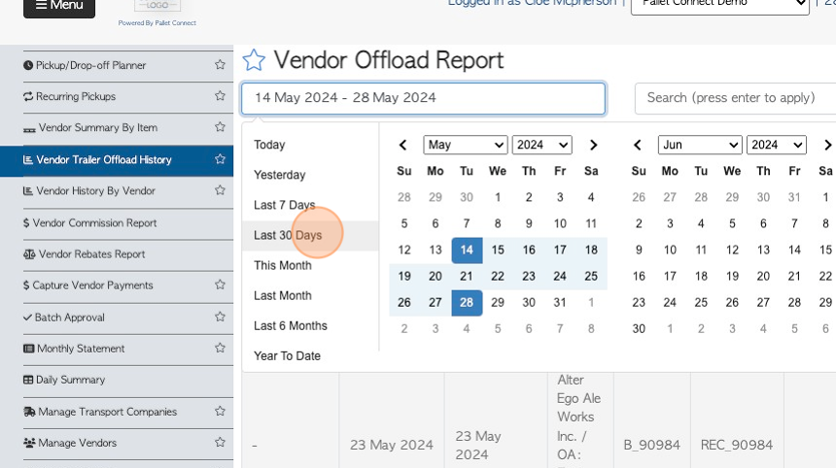
Task: Star the Monthly Statement item
Action: coord(220,349)
